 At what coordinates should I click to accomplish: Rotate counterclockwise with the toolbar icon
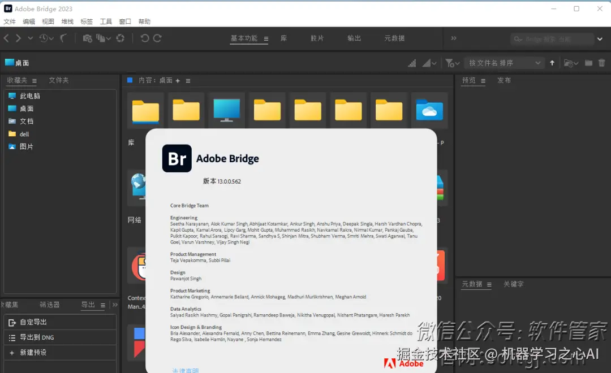145,38
